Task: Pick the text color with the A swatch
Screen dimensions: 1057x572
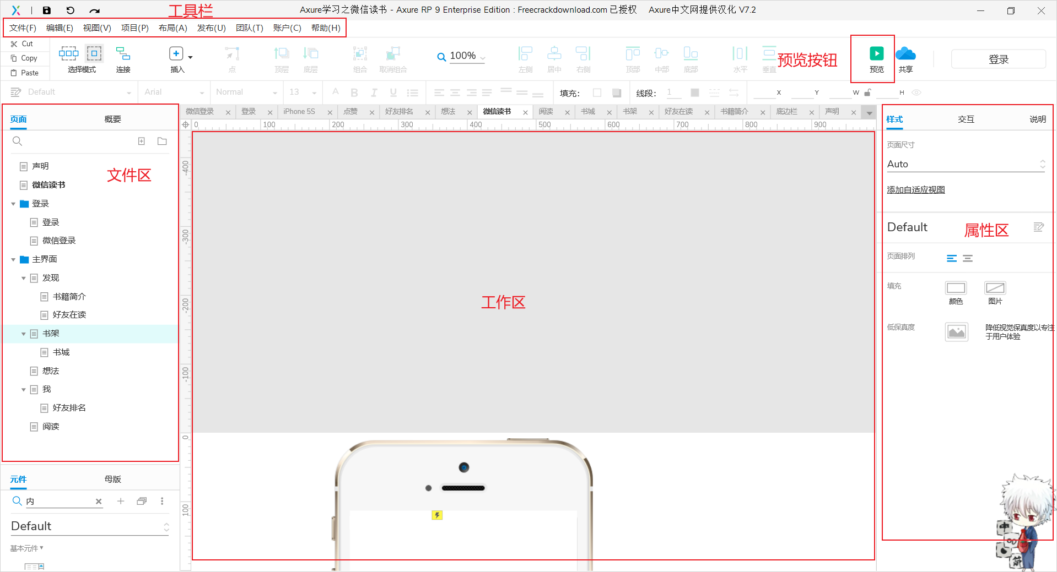Action: pyautogui.click(x=335, y=92)
